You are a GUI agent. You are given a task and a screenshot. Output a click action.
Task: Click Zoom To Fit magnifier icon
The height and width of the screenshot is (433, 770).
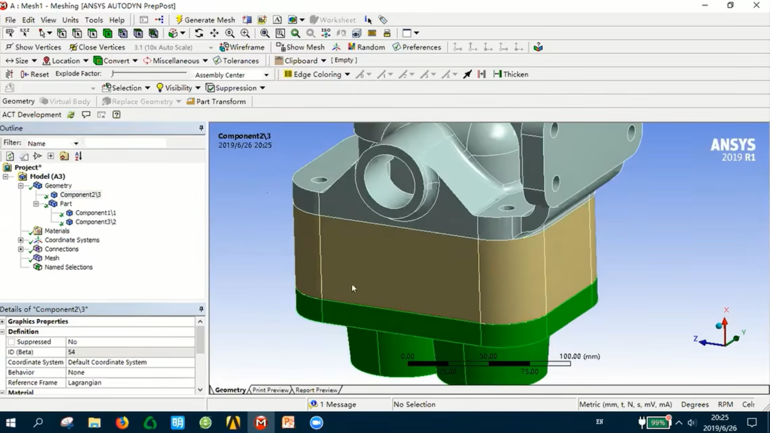(x=265, y=33)
